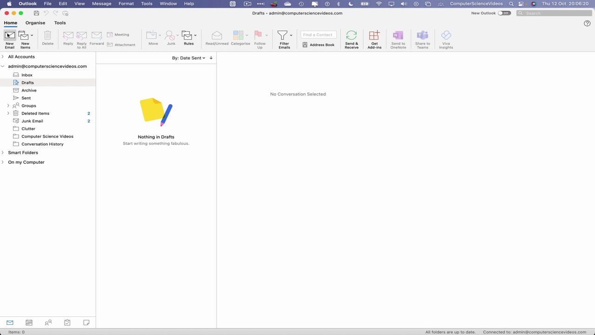Open the Filter Emails dropdown arrow
Image resolution: width=595 pixels, height=335 pixels.
(x=291, y=35)
